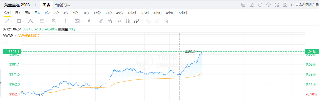Activate the pencil brush drawing tool
The image size is (319, 101).
[x=101, y=21]
